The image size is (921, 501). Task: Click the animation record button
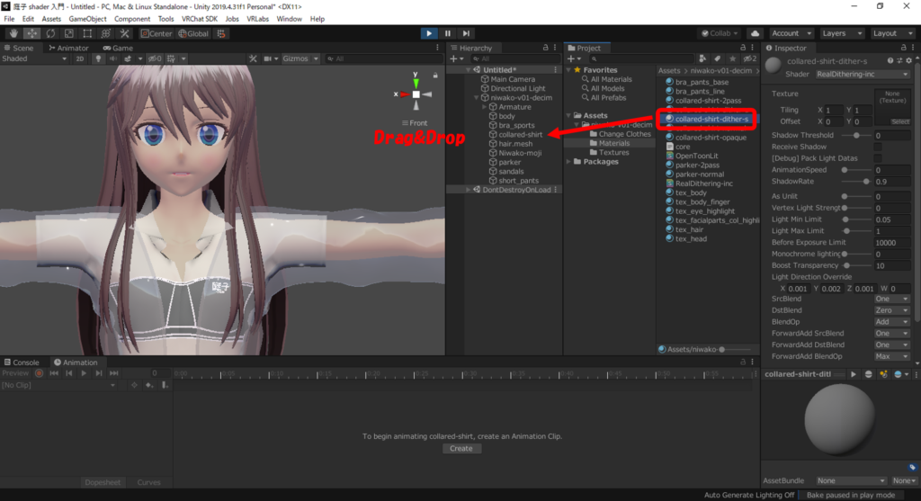tap(39, 373)
